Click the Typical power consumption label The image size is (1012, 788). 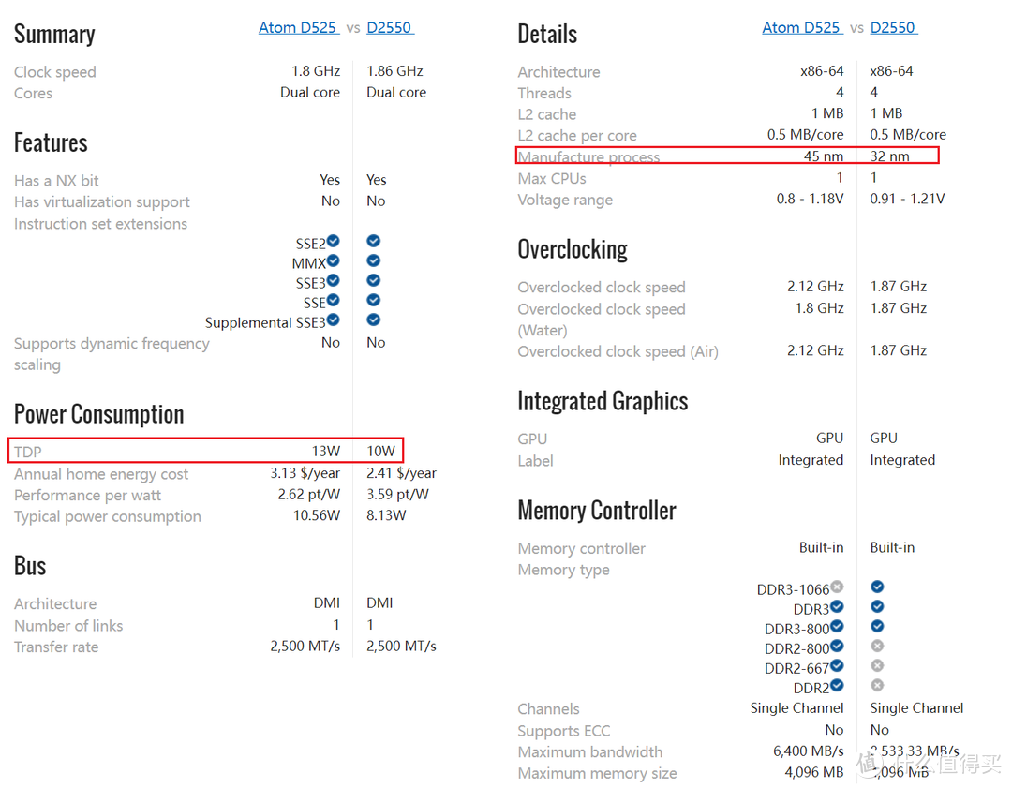[x=108, y=517]
